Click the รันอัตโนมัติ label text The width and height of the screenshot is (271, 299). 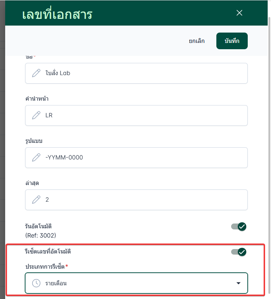point(41,226)
